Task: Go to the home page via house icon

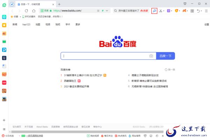Action: [x=34, y=11]
